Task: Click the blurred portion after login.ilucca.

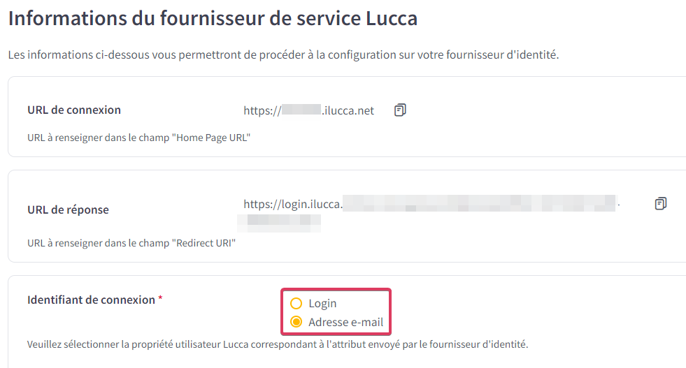Action: [x=479, y=203]
